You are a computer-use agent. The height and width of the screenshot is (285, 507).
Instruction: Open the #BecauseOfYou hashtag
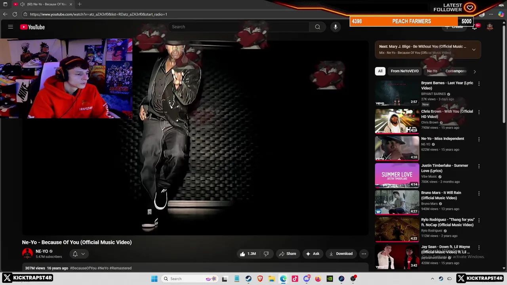83,268
